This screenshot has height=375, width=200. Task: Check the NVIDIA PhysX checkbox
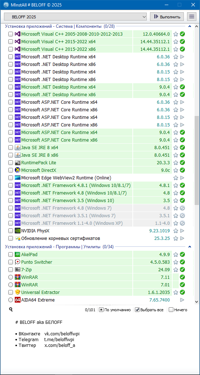[x=10, y=231]
